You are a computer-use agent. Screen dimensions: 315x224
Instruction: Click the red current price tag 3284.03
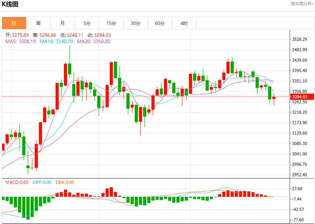coord(300,97)
